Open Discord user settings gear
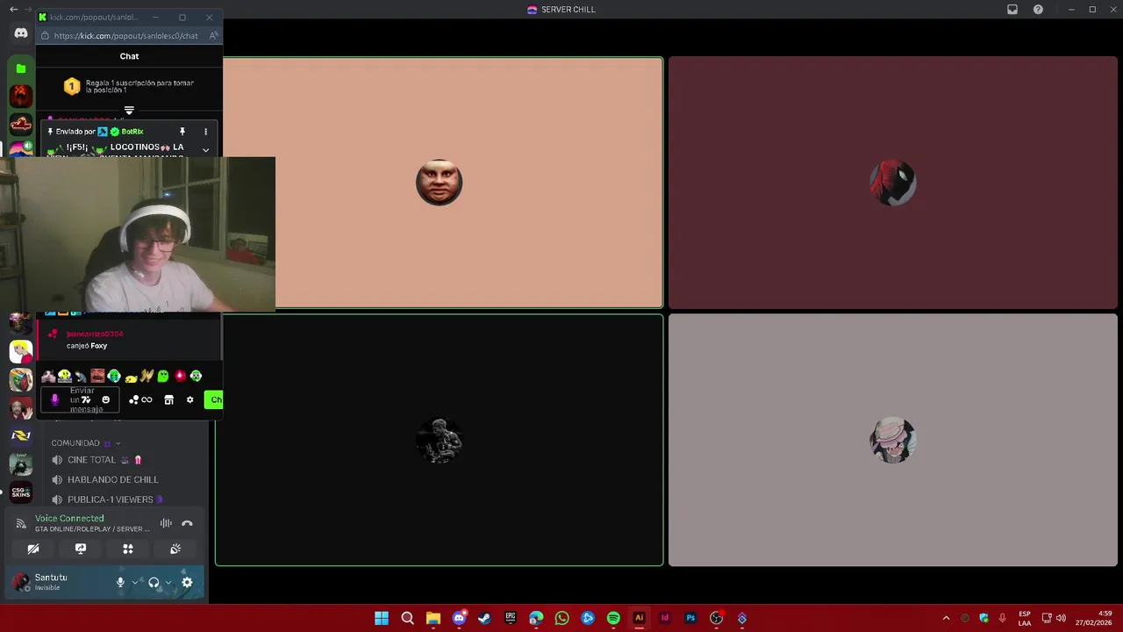Viewport: 1123px width, 632px height. pos(187,582)
